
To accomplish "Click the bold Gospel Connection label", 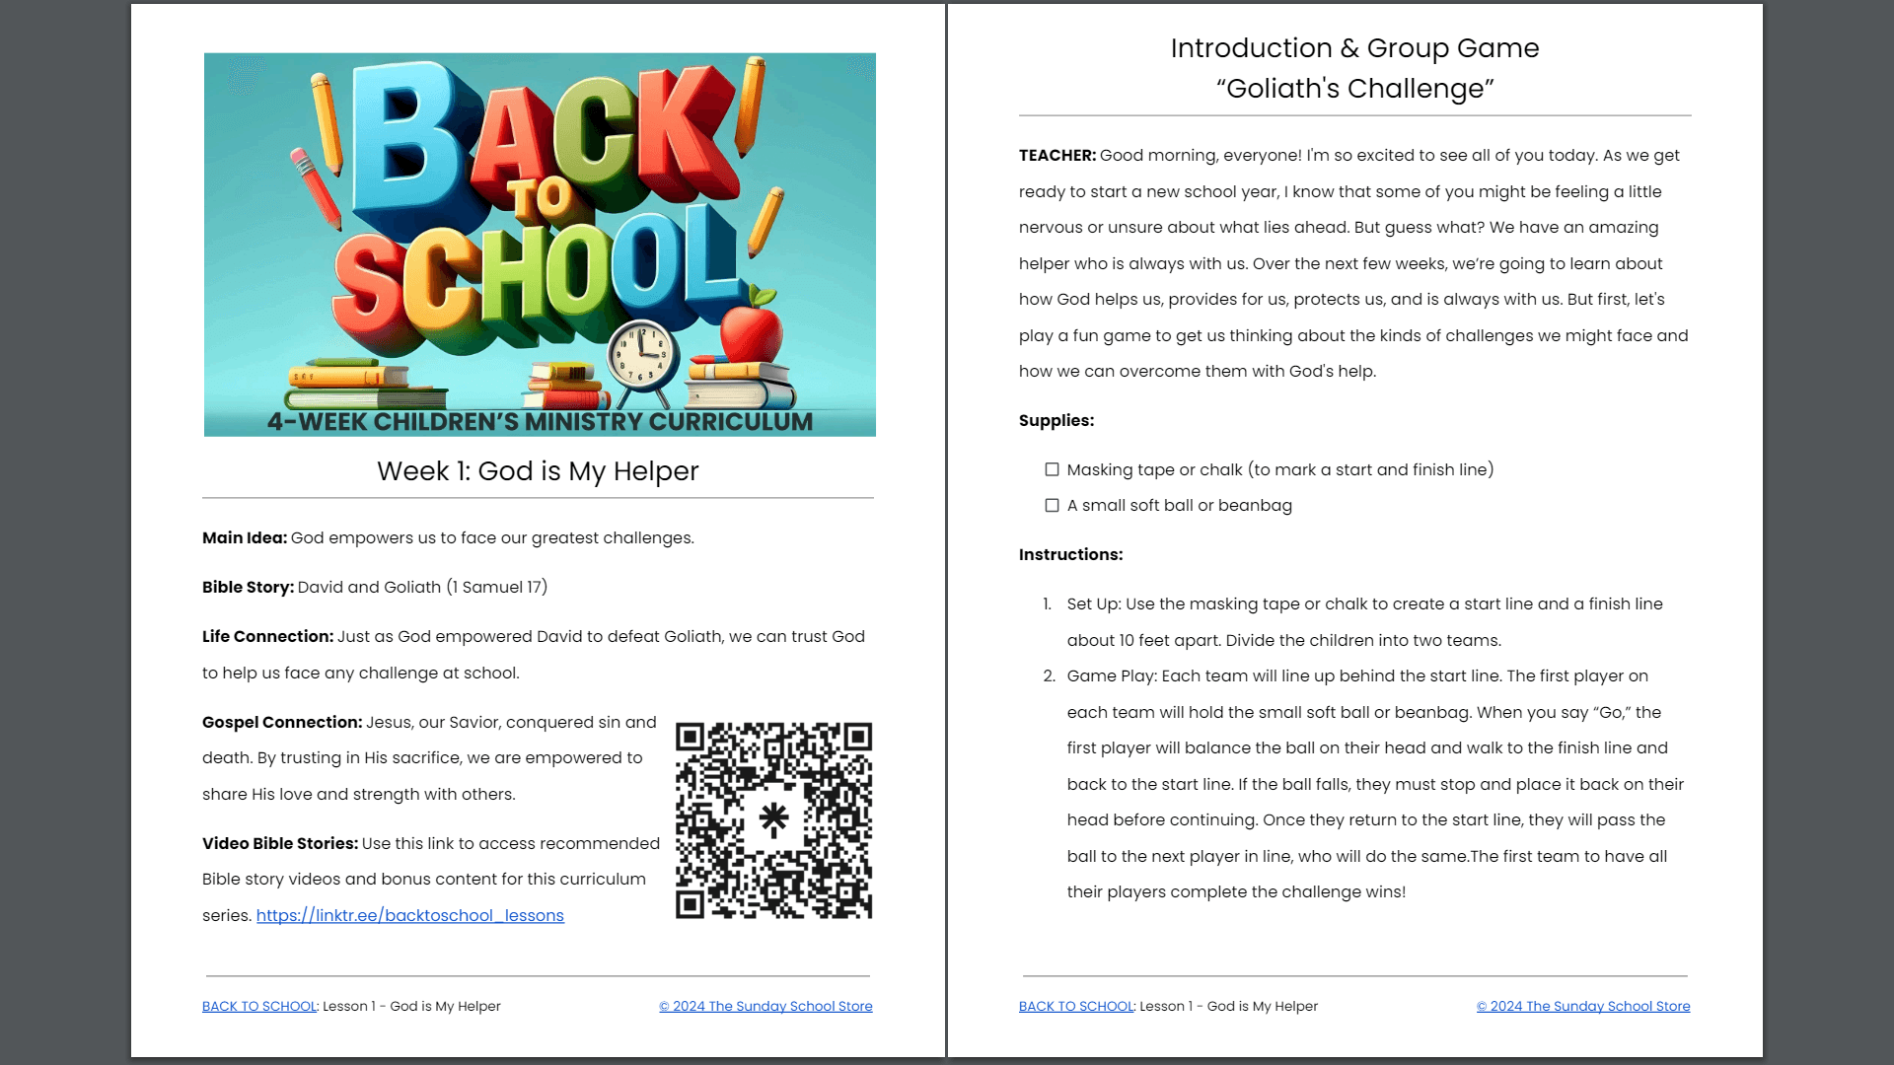I will pos(282,722).
